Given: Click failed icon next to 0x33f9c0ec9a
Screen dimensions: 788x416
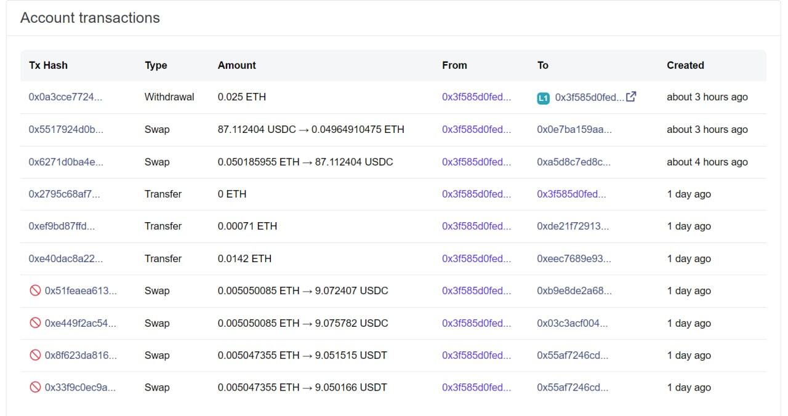Looking at the screenshot, I should 35,388.
